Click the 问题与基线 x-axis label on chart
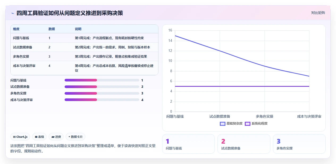This screenshot has width=336, height=164. [x=175, y=116]
